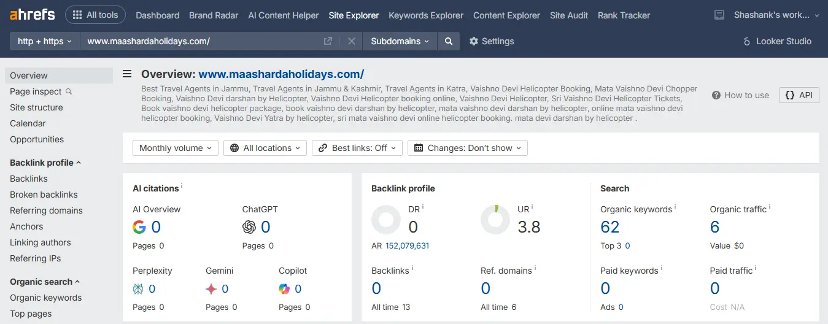
Task: Open Rank Tracker tab
Action: [x=624, y=15]
